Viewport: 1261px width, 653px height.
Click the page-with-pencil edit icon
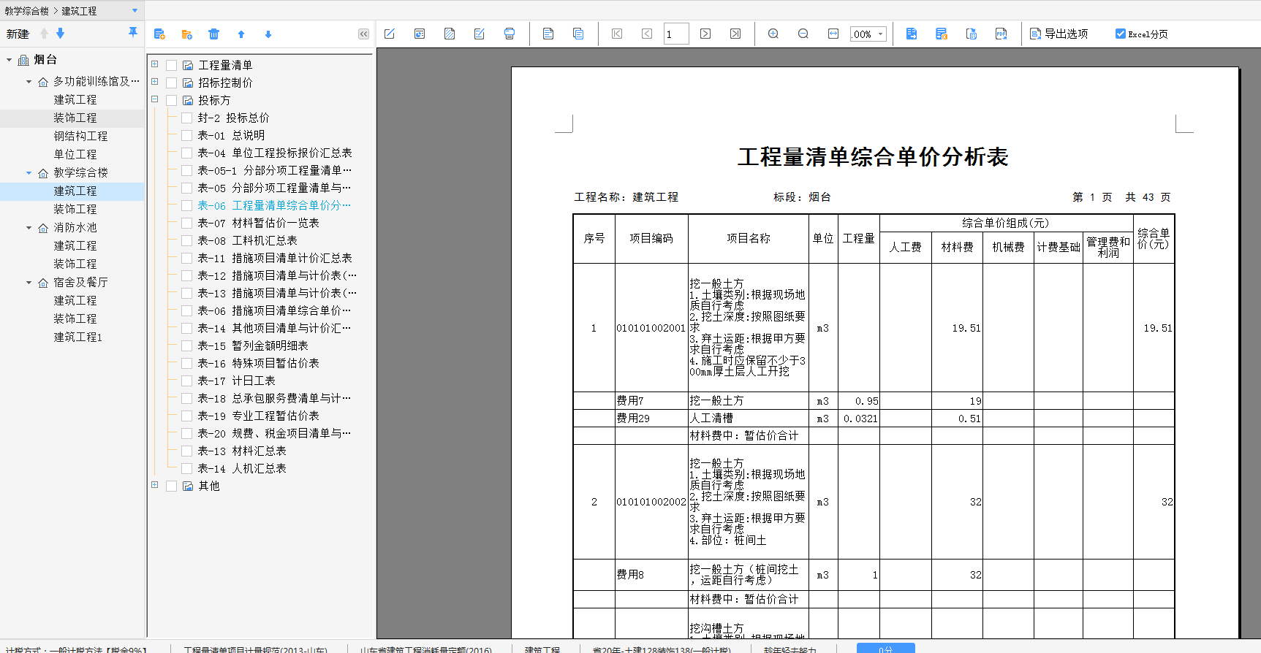pyautogui.click(x=480, y=34)
